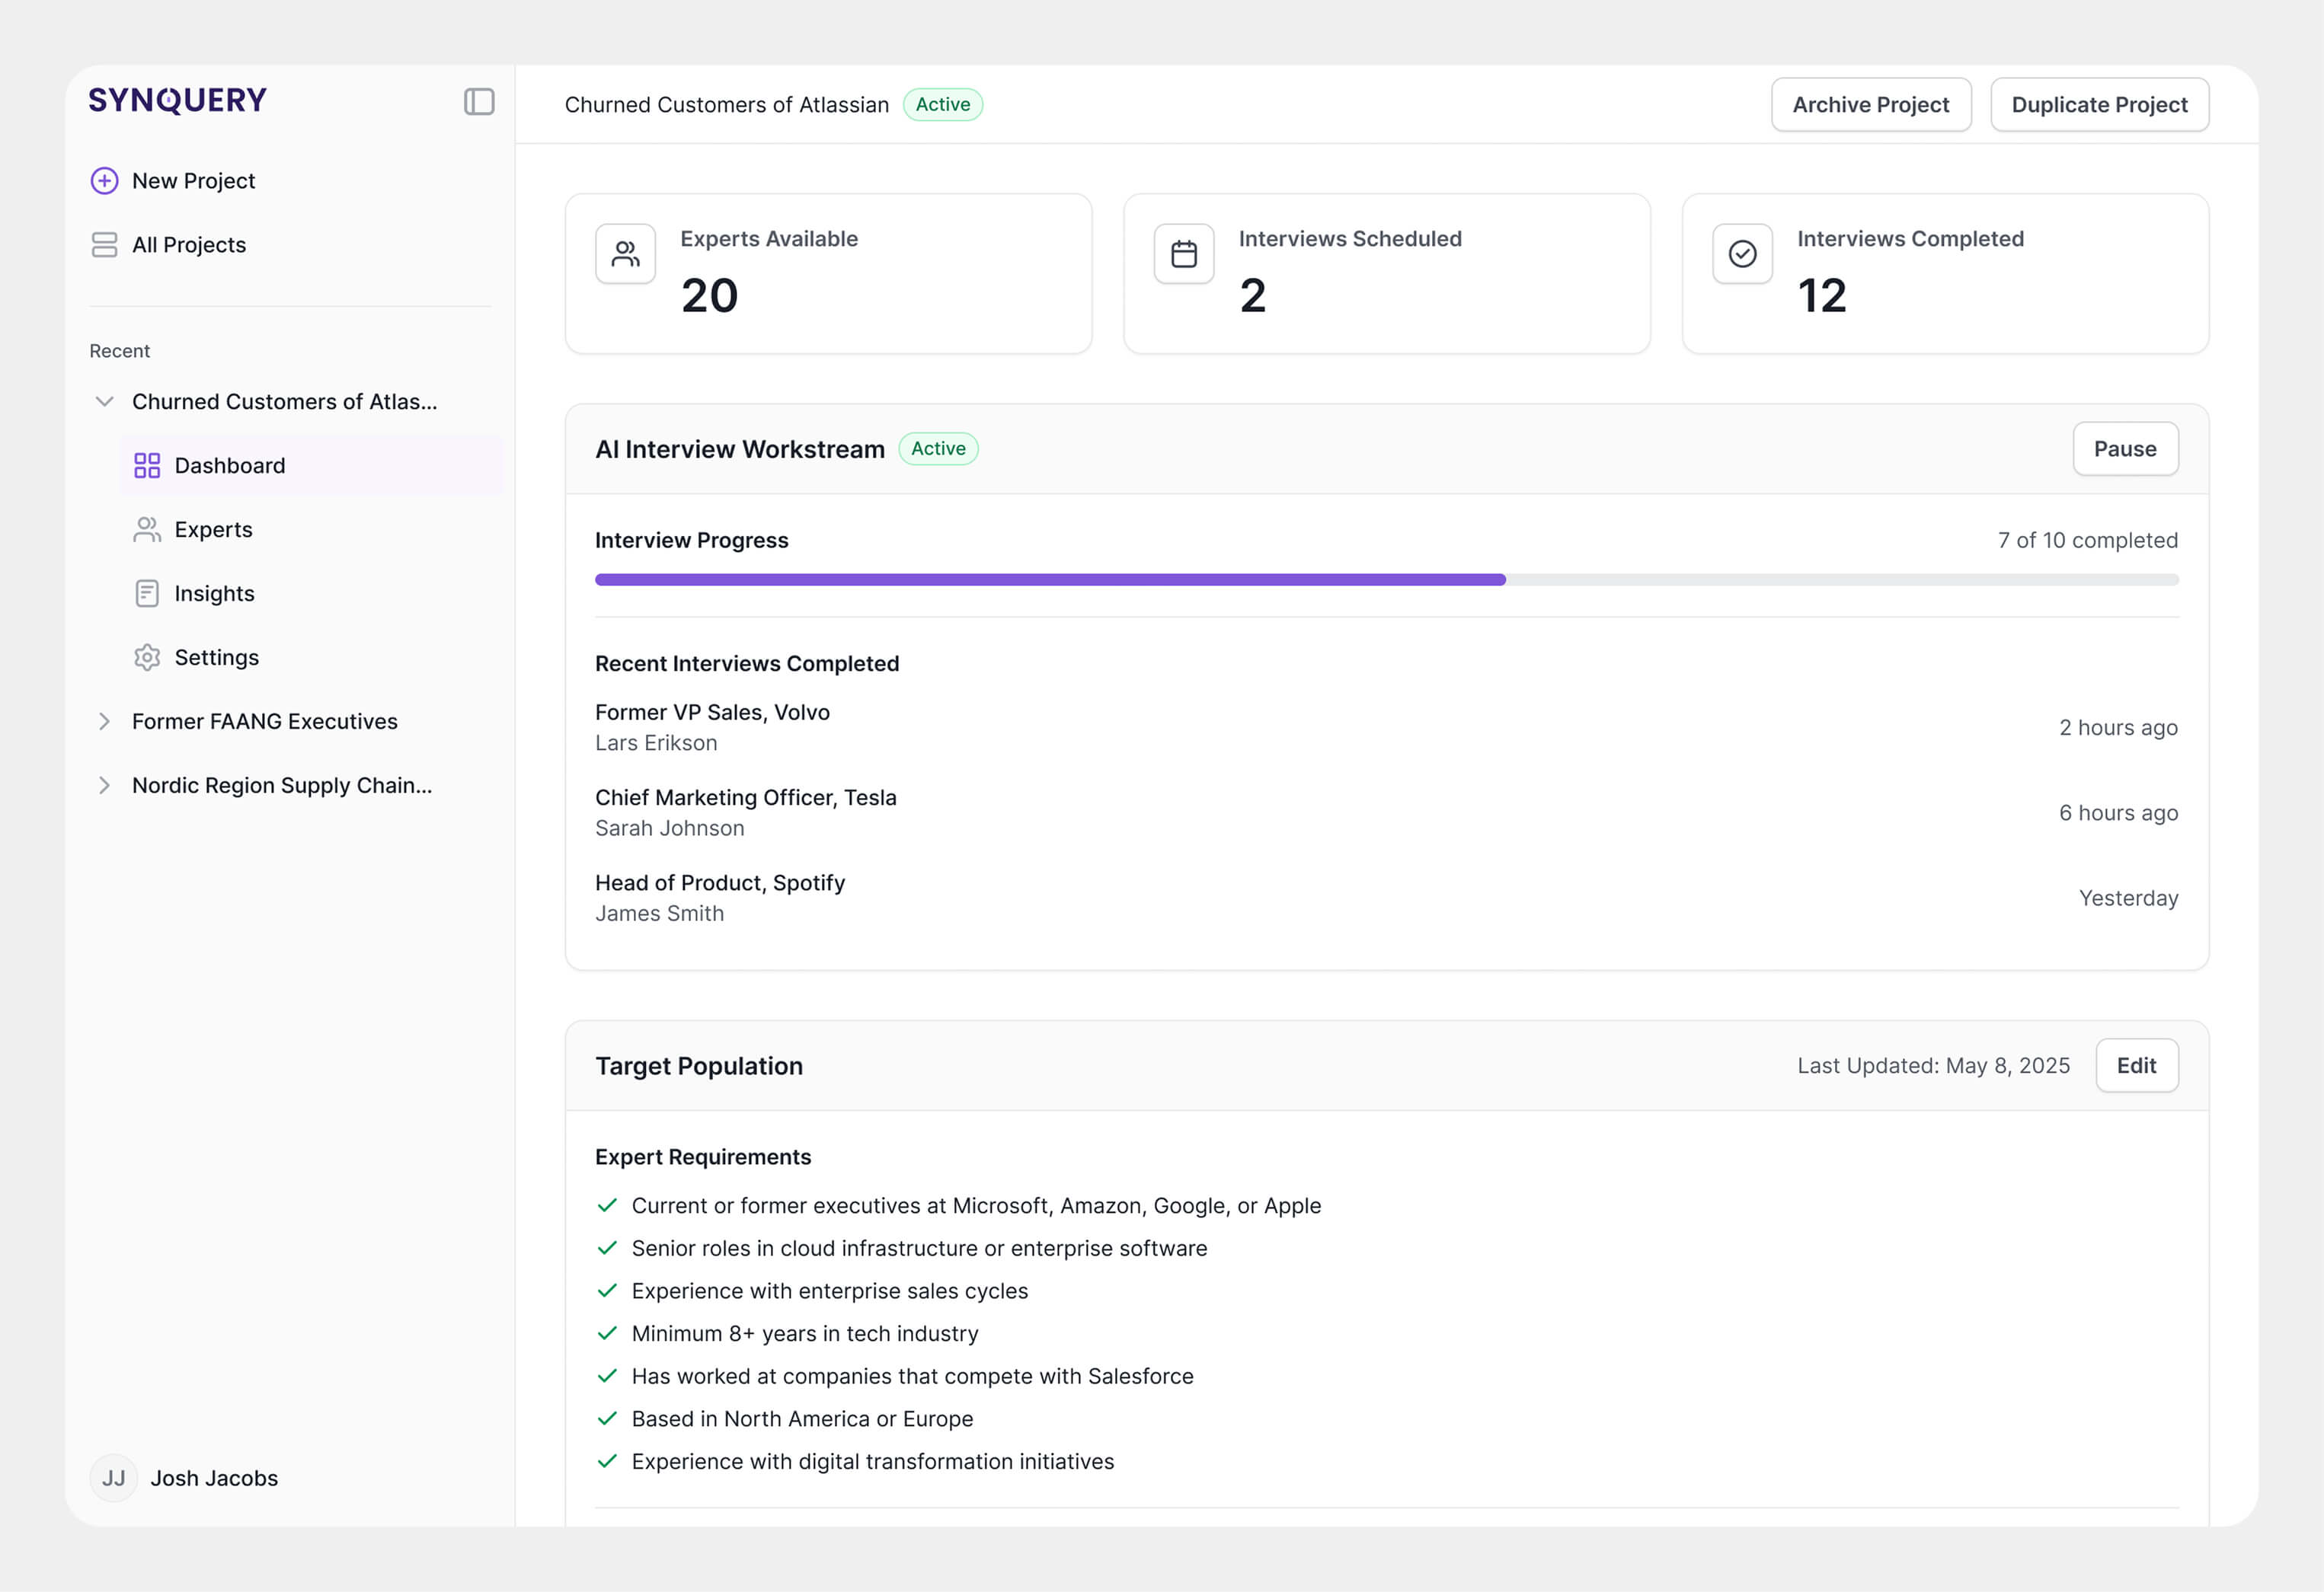Open the Dashboard page
Viewport: 2324px width, 1592px height.
(311, 466)
